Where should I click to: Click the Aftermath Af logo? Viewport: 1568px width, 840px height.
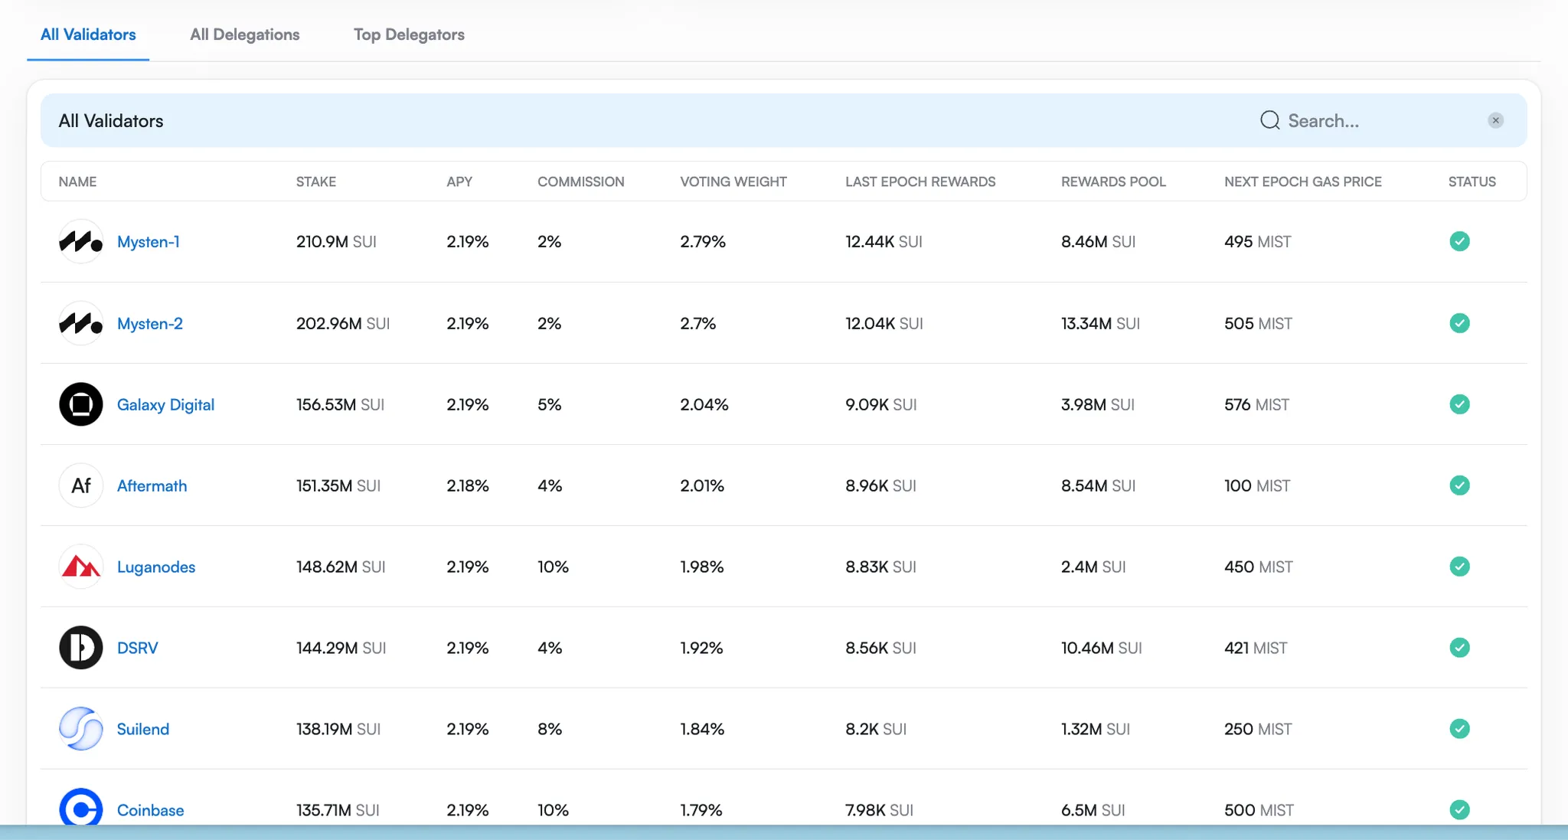[x=80, y=485]
